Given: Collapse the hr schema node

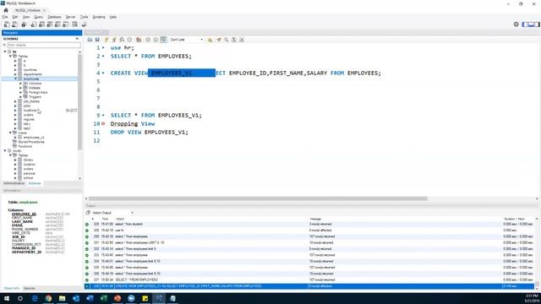Looking at the screenshot, I should [x=5, y=52].
